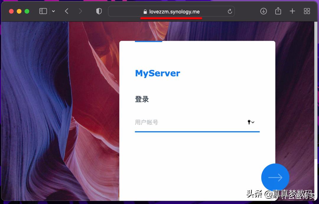Screen dimensions: 319x204
Task: Toggle the Safari sidebar panel
Action: click(43, 11)
